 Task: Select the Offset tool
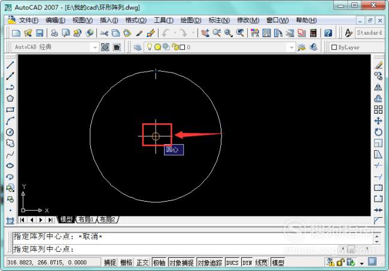pos(378,99)
